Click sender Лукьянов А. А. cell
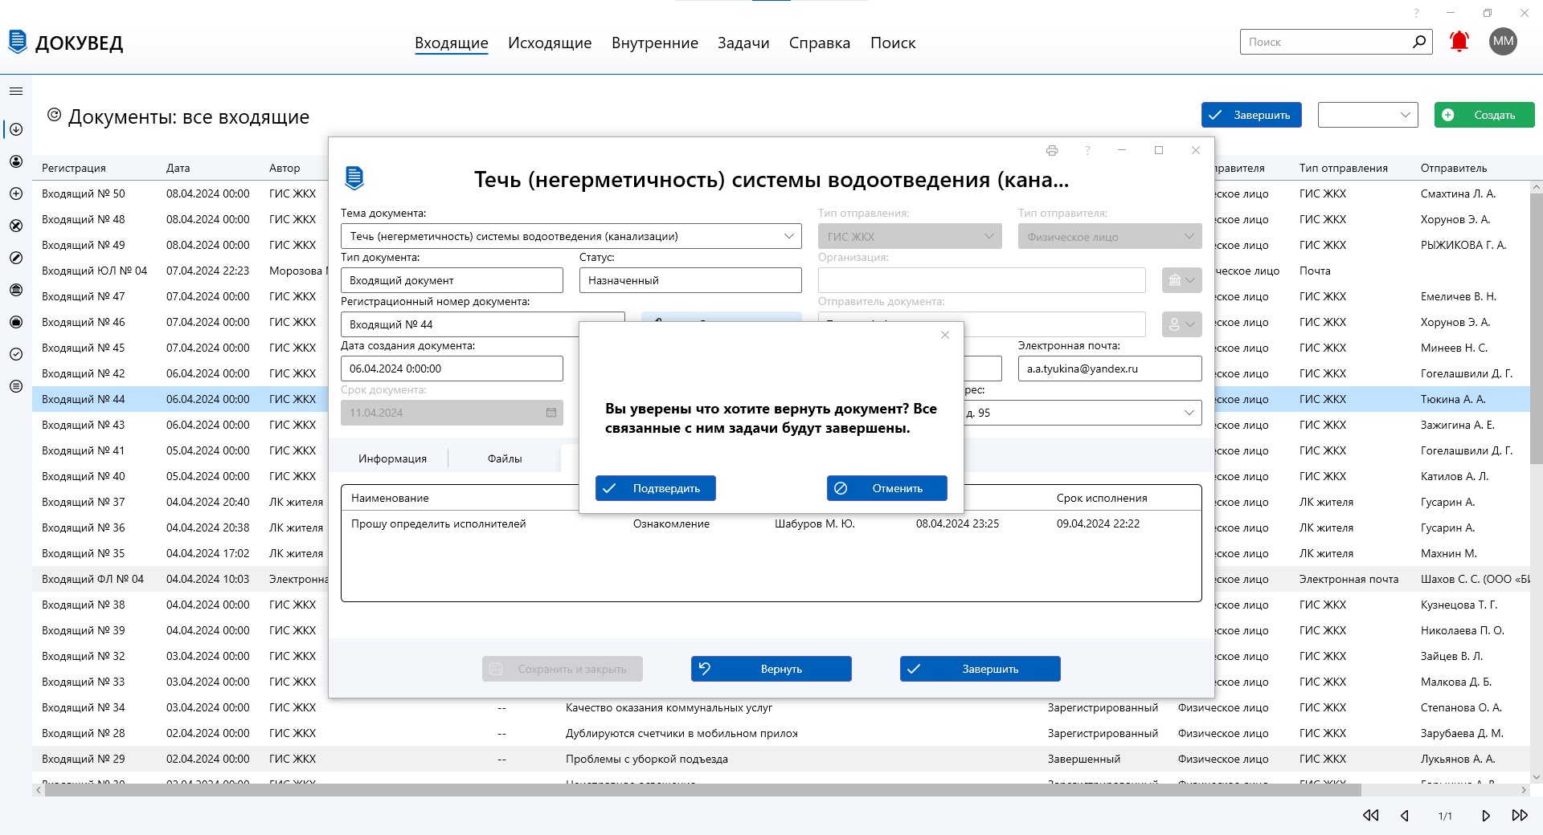Viewport: 1543px width, 835px height. [x=1457, y=759]
